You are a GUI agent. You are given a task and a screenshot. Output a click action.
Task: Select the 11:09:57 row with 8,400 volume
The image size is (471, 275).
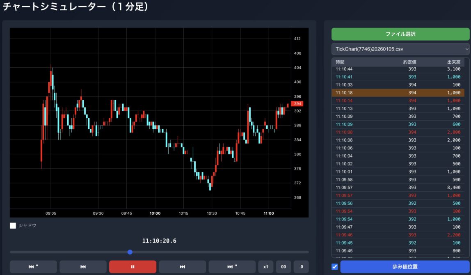coord(398,188)
